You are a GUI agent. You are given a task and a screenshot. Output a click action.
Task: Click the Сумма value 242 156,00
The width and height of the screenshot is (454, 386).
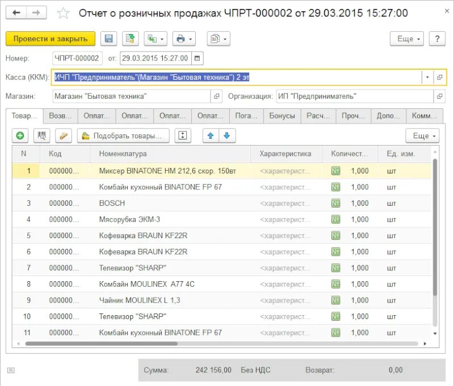(213, 370)
